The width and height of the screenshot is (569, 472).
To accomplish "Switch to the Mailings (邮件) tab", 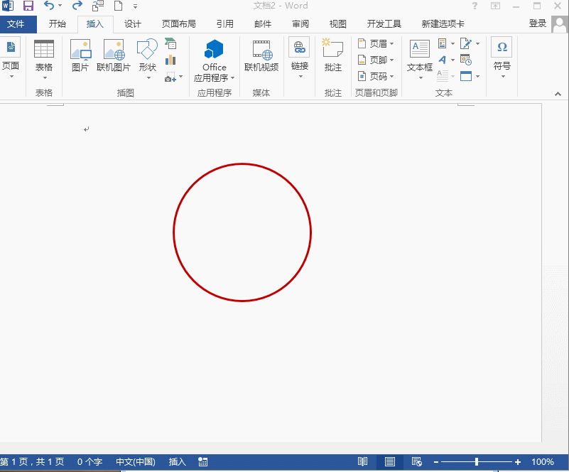I will point(263,24).
